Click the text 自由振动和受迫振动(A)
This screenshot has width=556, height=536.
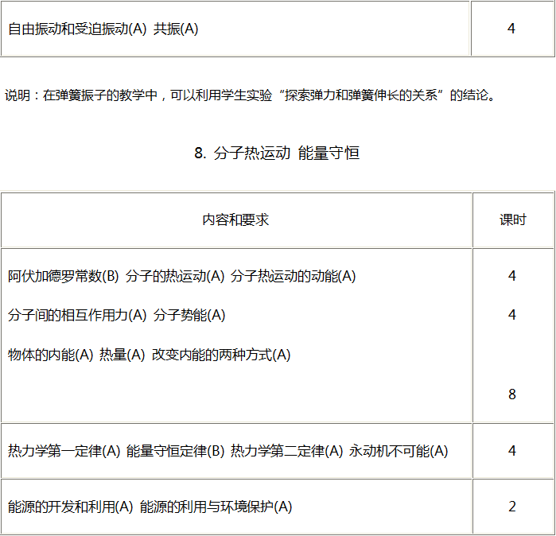point(78,29)
